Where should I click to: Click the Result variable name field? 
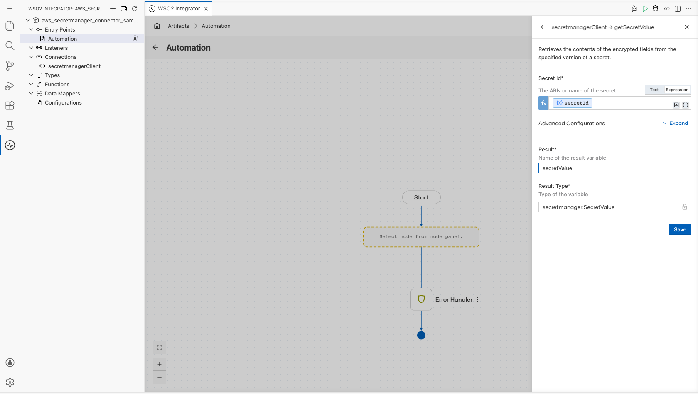point(614,168)
